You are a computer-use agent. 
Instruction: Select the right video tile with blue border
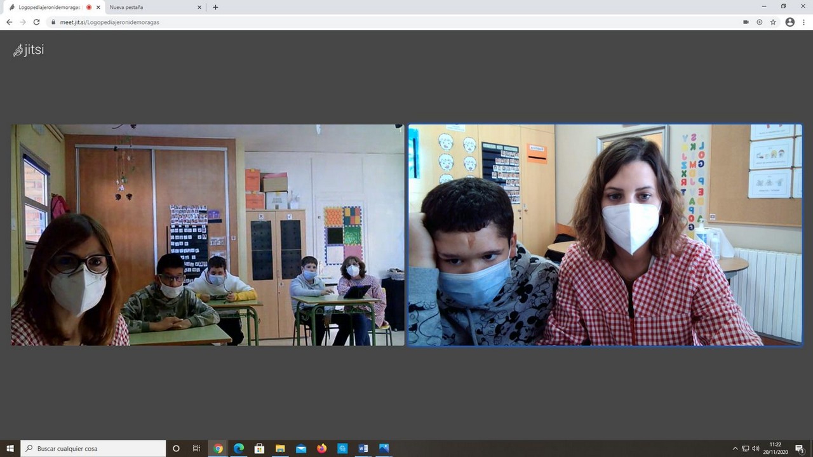point(605,235)
